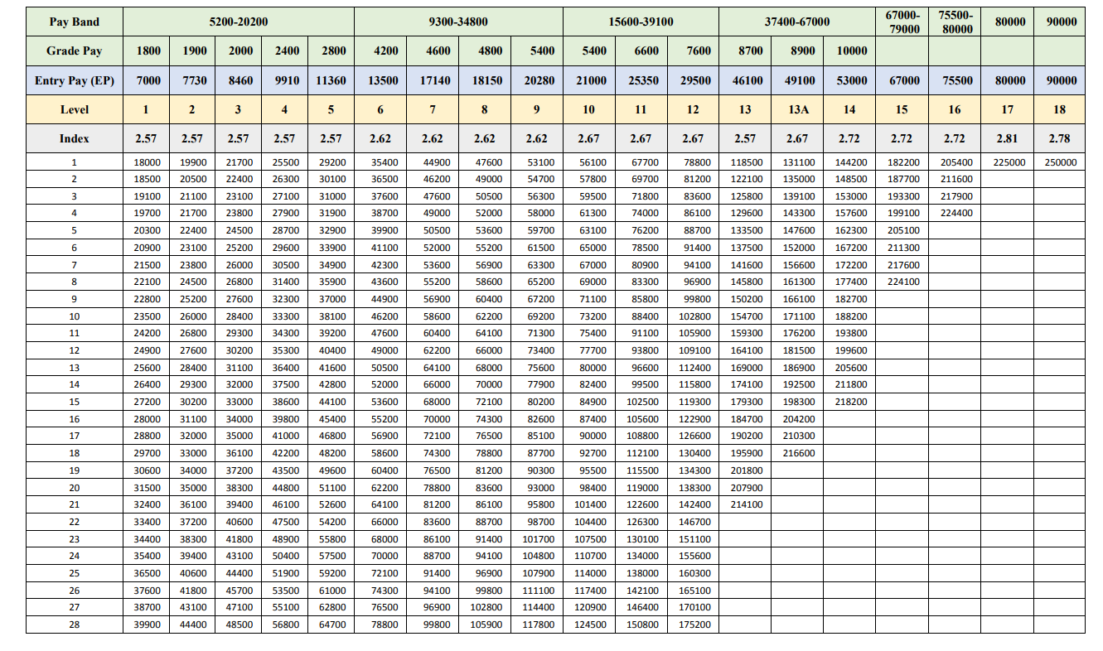Click the 'Index' row header label
This screenshot has height=651, width=1103.
[74, 138]
